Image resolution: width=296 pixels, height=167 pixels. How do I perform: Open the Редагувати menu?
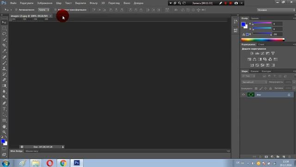click(x=27, y=3)
